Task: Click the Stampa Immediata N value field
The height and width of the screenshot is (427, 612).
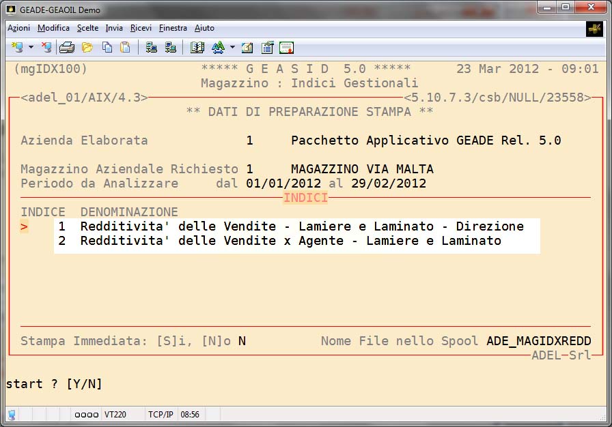Action: pyautogui.click(x=242, y=341)
